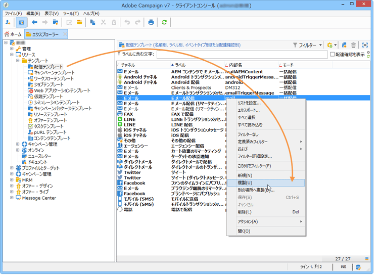Click the green refresh icon in toolbar
The image size is (379, 275).
pos(164,22)
